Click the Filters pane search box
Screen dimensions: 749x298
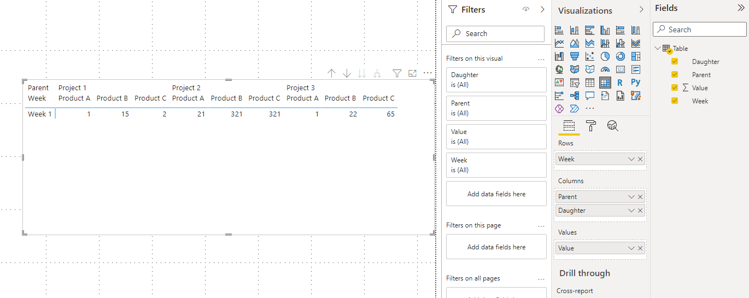495,33
